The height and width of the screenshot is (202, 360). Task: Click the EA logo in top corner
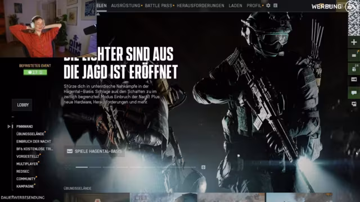[351, 6]
